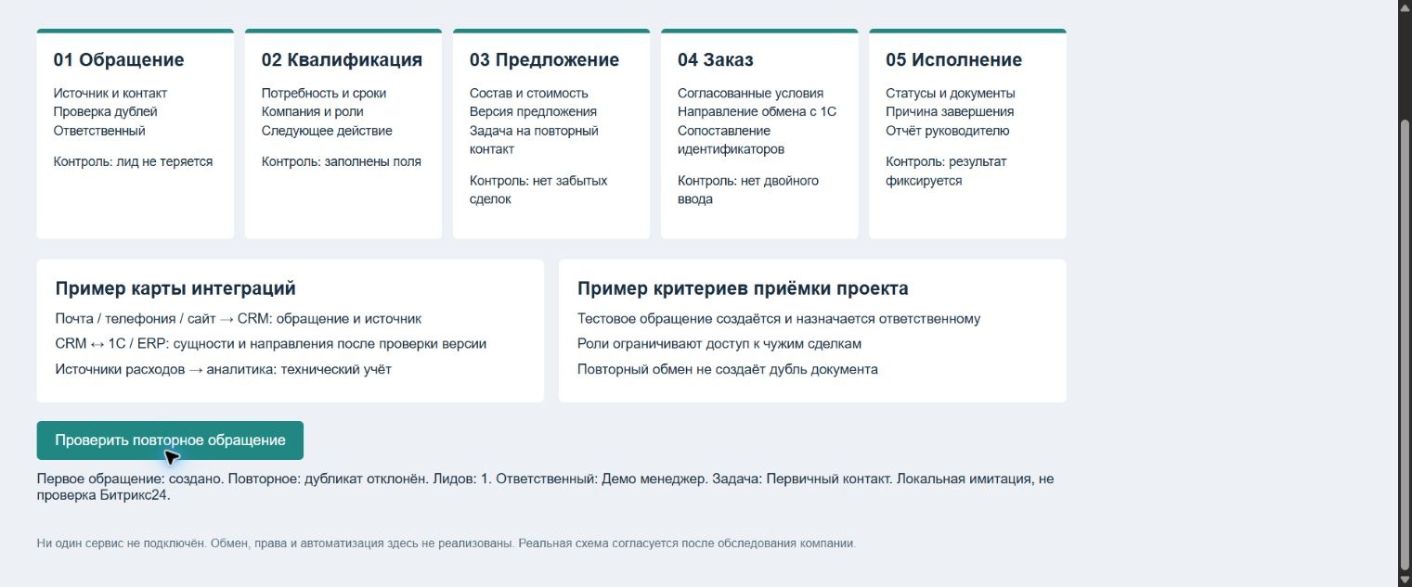The width and height of the screenshot is (1412, 587).
Task: Select the "02 Квалификация" card heading
Action: [342, 60]
